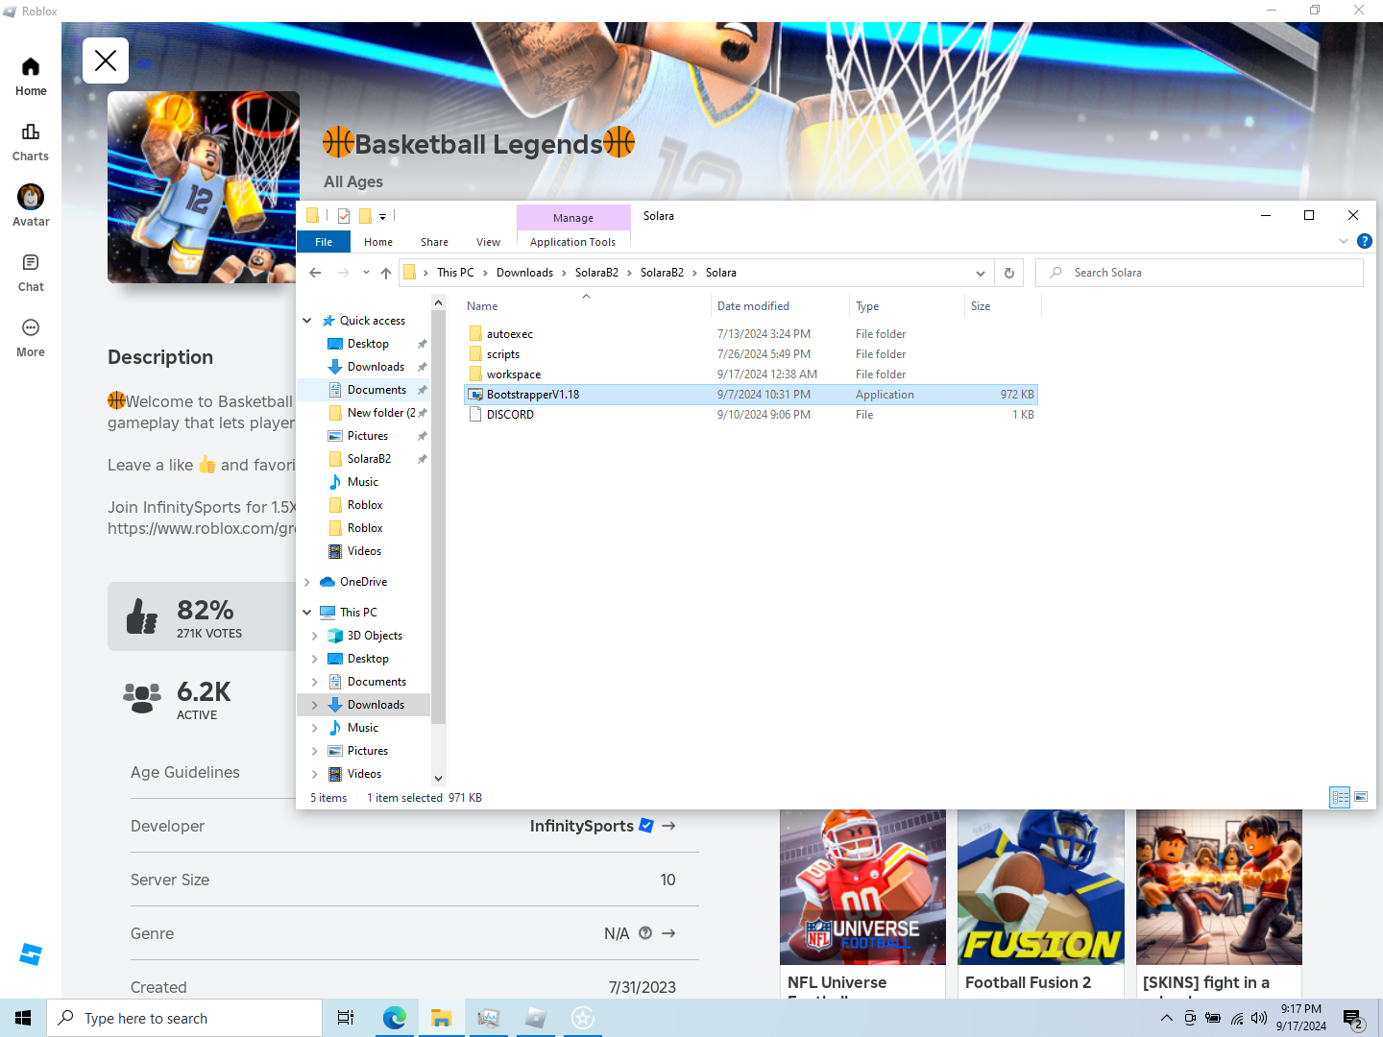Expand Downloads under This PC

tap(315, 705)
